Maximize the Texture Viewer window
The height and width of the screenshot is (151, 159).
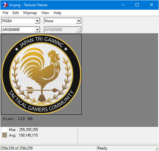pos(137,5)
